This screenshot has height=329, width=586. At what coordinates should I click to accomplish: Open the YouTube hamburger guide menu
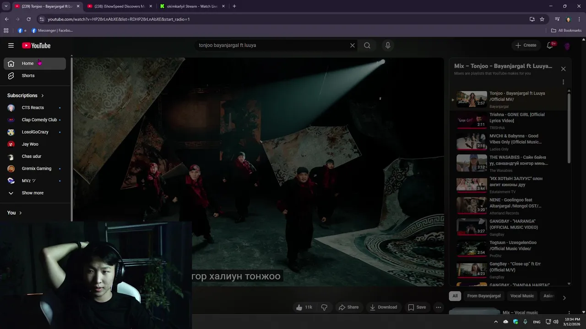[x=11, y=45]
